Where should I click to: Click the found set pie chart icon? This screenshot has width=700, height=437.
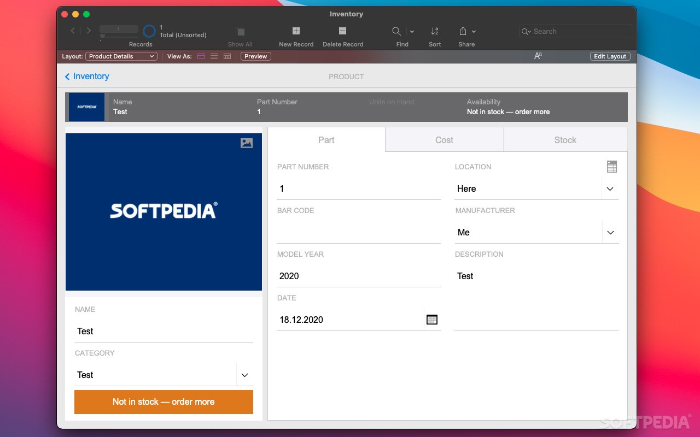[149, 31]
